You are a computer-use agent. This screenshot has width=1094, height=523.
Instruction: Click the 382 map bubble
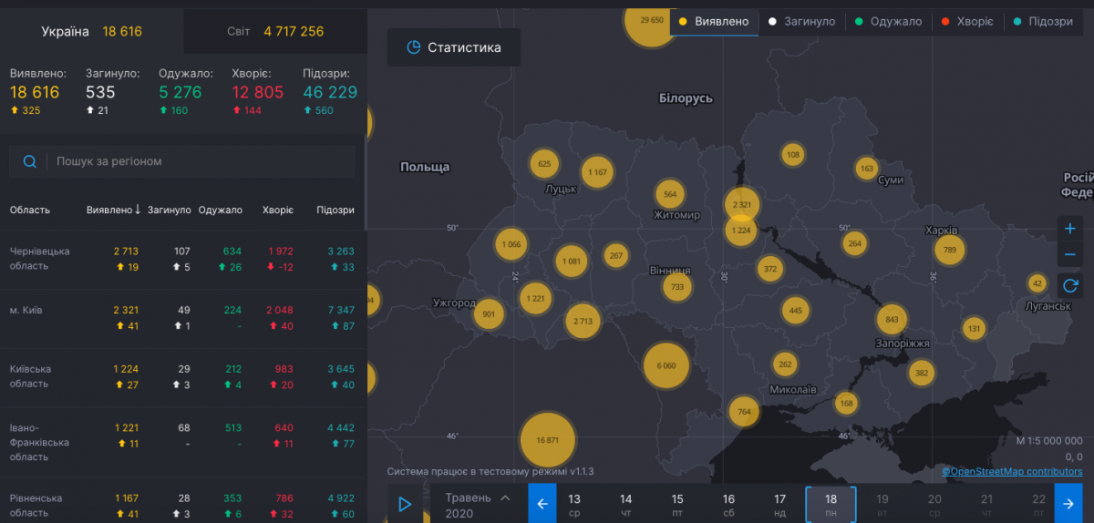[x=922, y=372]
